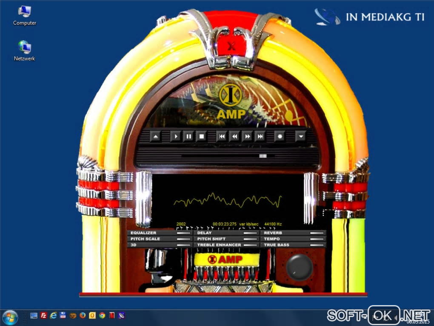Open the Netzwerk desktop icon
The height and width of the screenshot is (326, 434).
point(24,51)
